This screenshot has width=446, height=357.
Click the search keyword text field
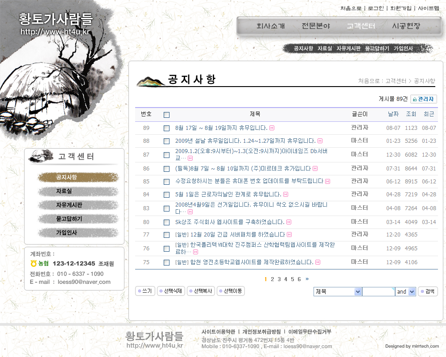(x=378, y=292)
